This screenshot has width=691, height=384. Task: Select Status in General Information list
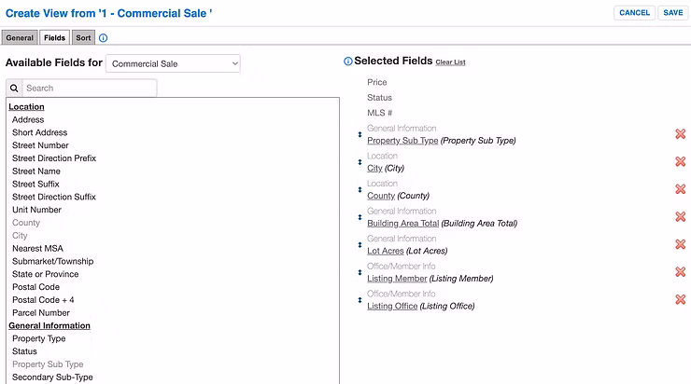pos(24,351)
